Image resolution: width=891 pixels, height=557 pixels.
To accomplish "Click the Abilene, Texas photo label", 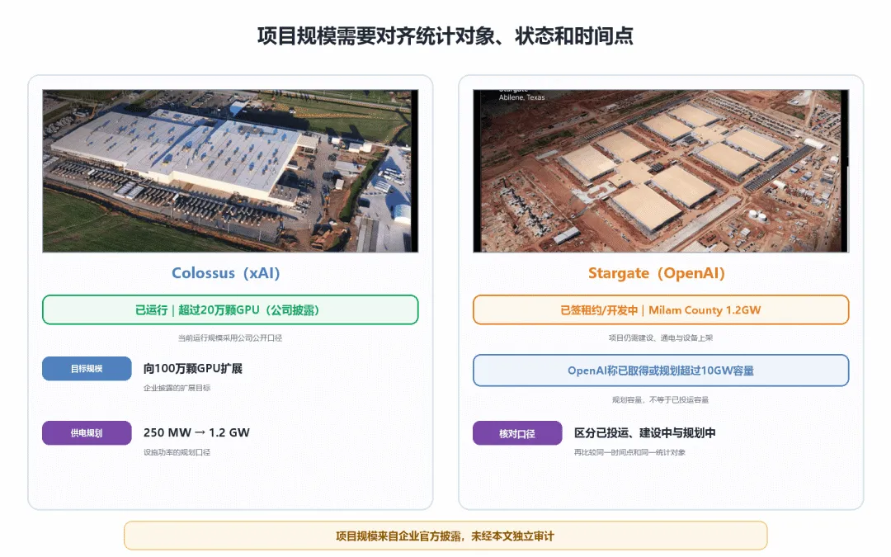I will pyautogui.click(x=521, y=97).
